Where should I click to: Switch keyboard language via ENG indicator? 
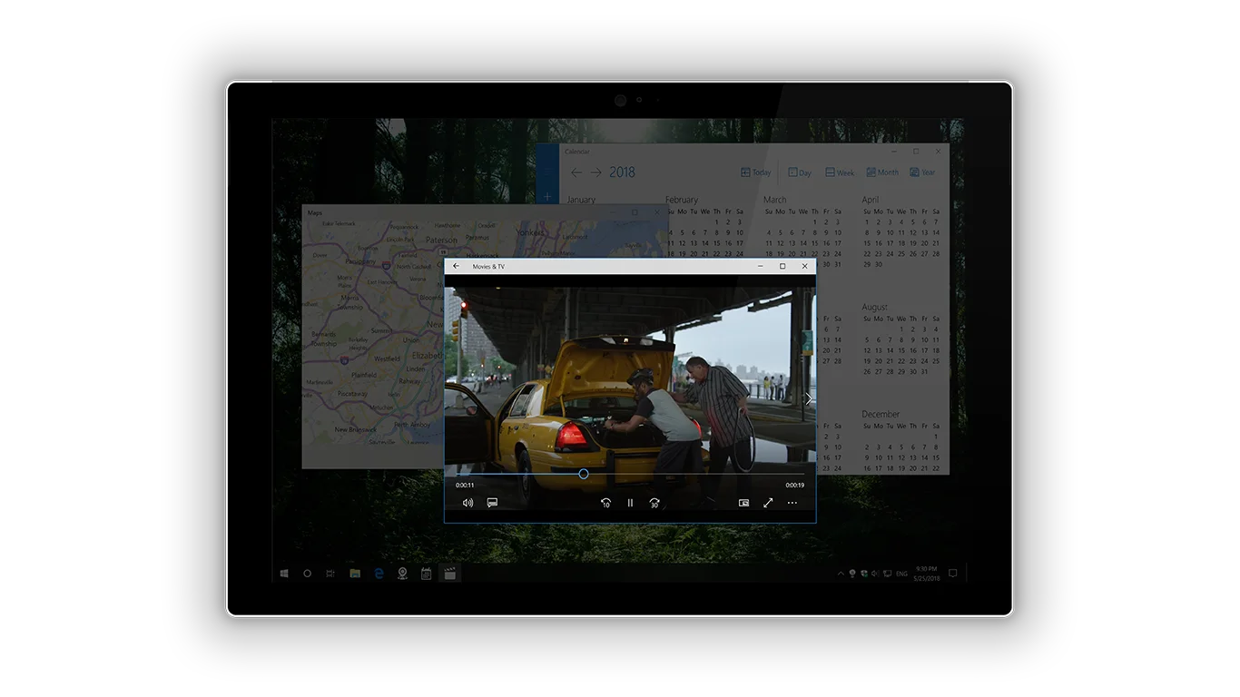901,574
